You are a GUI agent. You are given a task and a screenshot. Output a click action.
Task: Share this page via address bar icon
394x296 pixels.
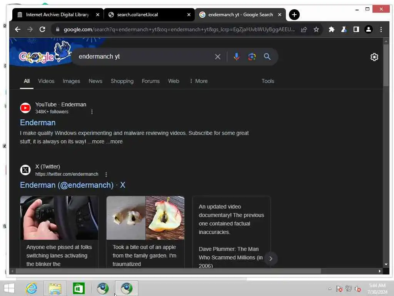coord(304,29)
